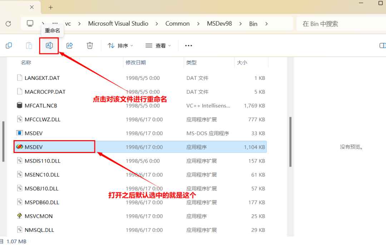This screenshot has width=386, height=245.
Task: Click the MSDIS110.DLL gear file icon
Action: [19, 161]
